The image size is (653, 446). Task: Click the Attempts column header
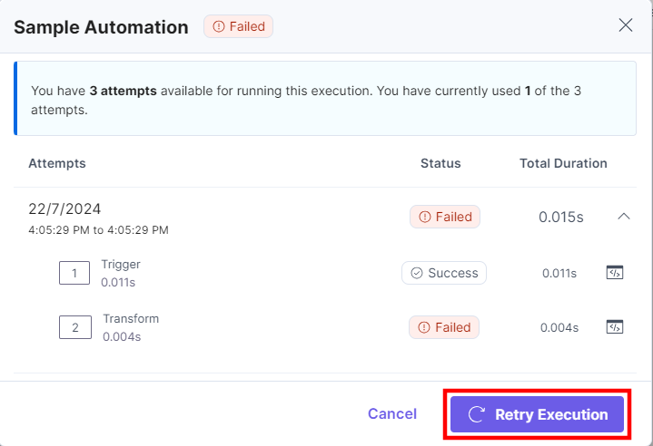(57, 163)
